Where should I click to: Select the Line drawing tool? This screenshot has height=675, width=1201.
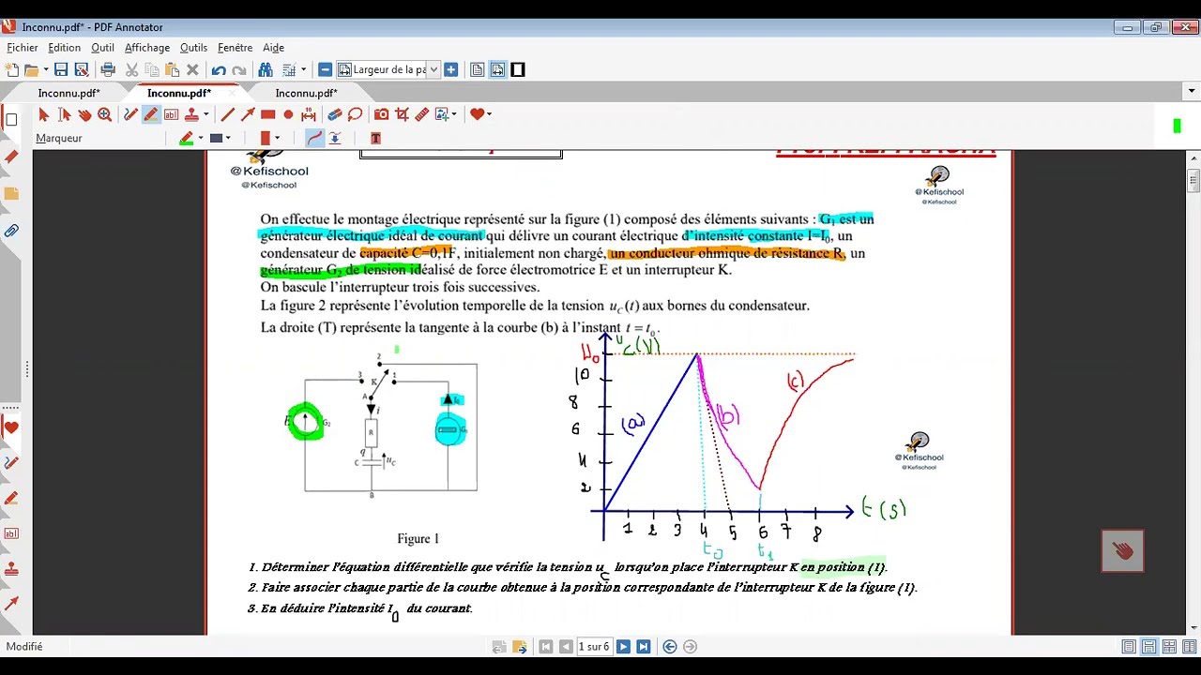(x=227, y=114)
